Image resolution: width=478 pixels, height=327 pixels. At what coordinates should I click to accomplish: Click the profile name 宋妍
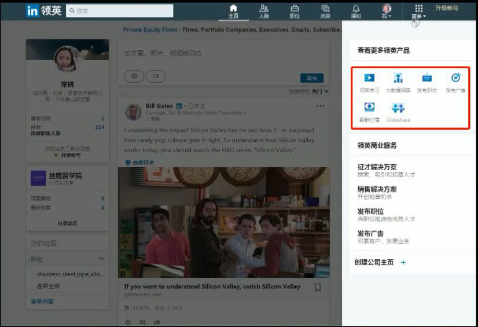point(67,84)
